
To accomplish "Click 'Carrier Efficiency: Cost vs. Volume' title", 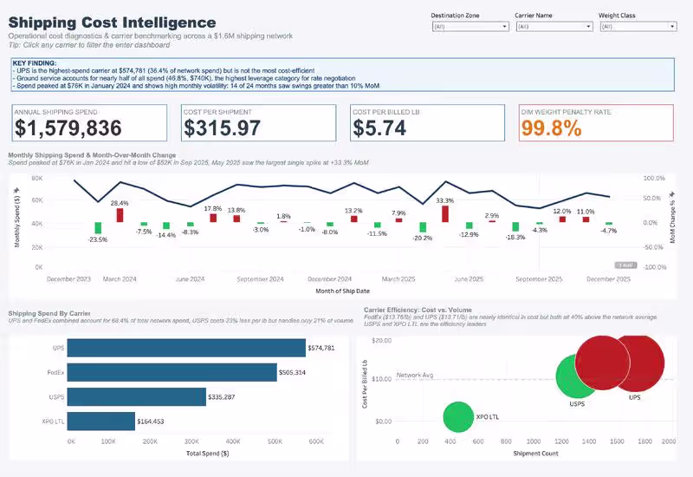I will coord(418,310).
